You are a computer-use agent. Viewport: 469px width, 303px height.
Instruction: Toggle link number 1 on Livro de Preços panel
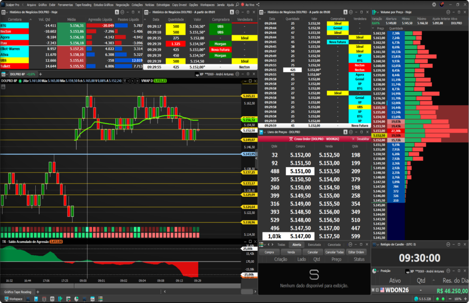(345, 132)
